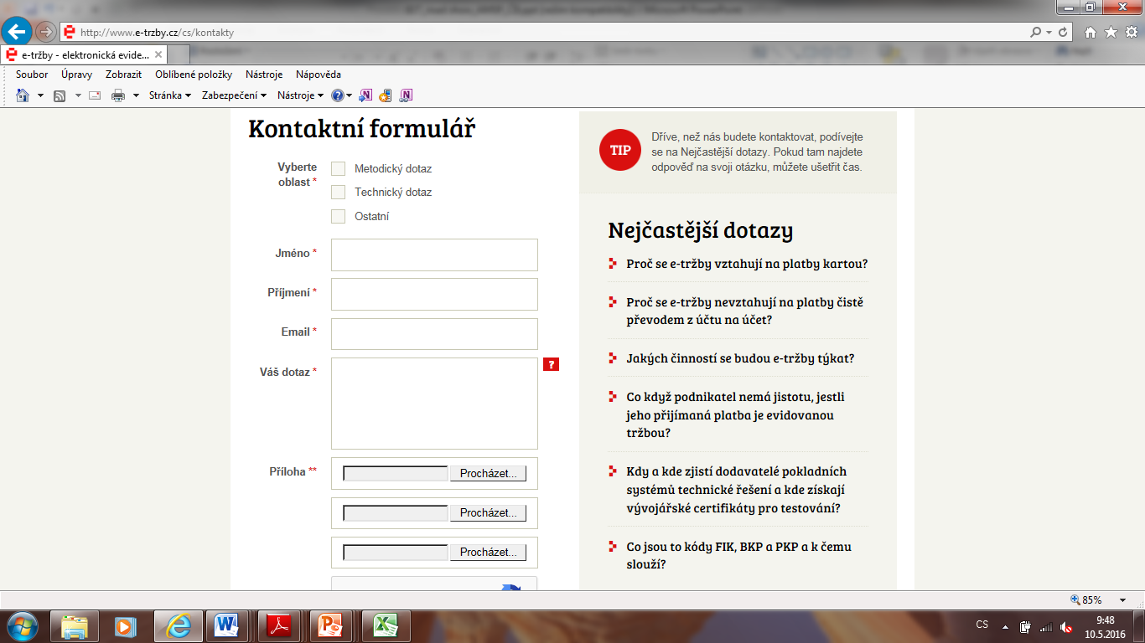Click the third Procházet button
1145x643 pixels.
coord(488,552)
